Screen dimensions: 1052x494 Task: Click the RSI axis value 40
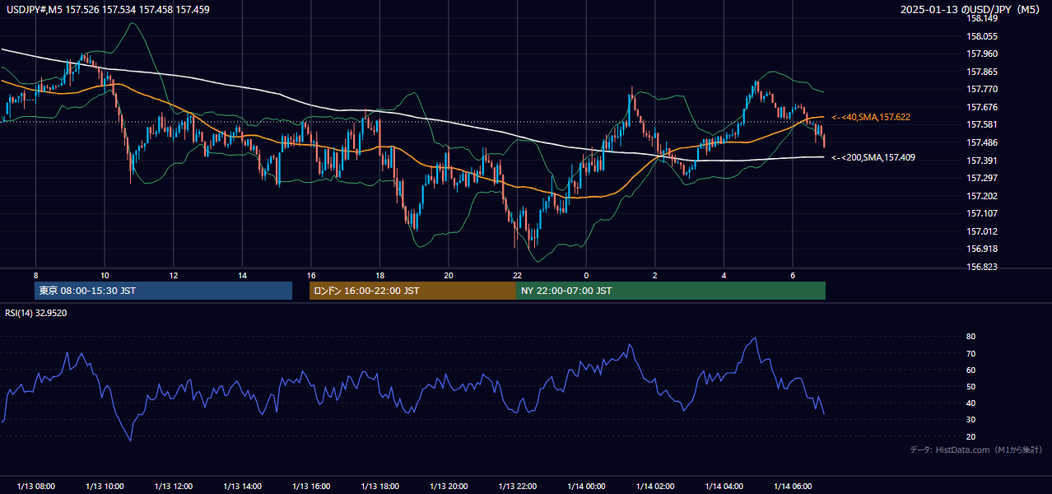[971, 403]
